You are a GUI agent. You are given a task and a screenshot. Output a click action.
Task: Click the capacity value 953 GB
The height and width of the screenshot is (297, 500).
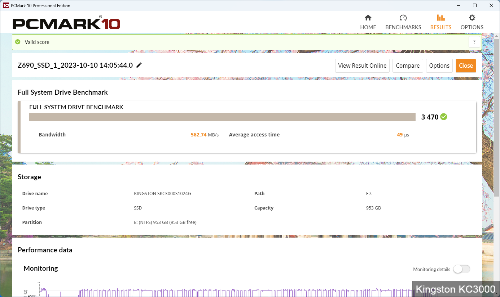pos(373,208)
